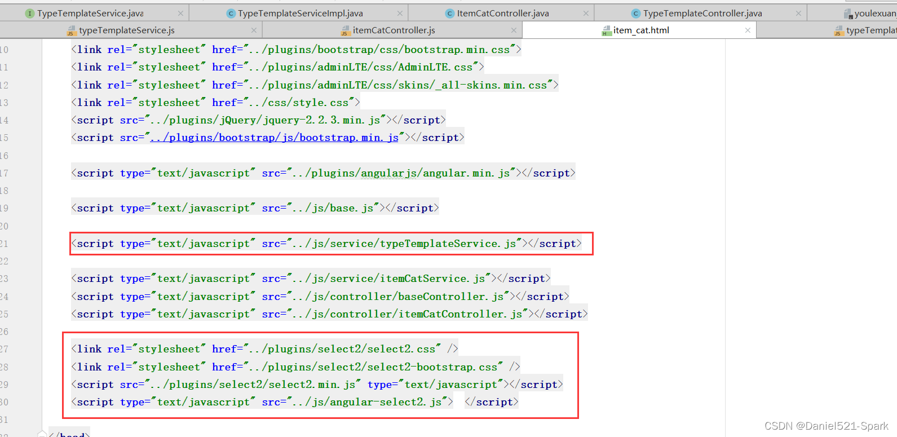Viewport: 897px width, 437px height.
Task: Click the class icon of TypeTemplateServiceImpl.java
Action: click(231, 13)
